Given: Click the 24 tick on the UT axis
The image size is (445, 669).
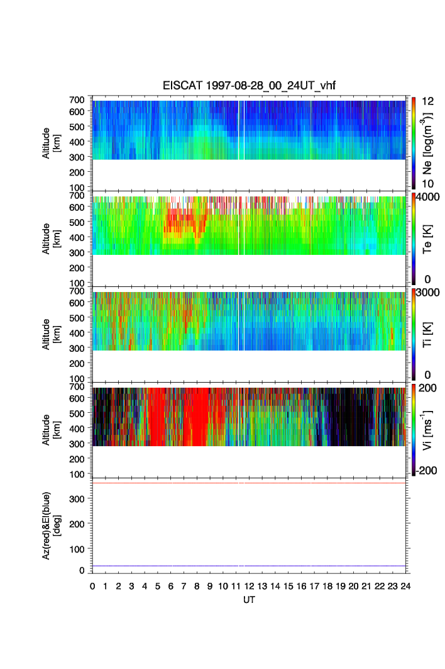Looking at the screenshot, I should click(x=406, y=586).
